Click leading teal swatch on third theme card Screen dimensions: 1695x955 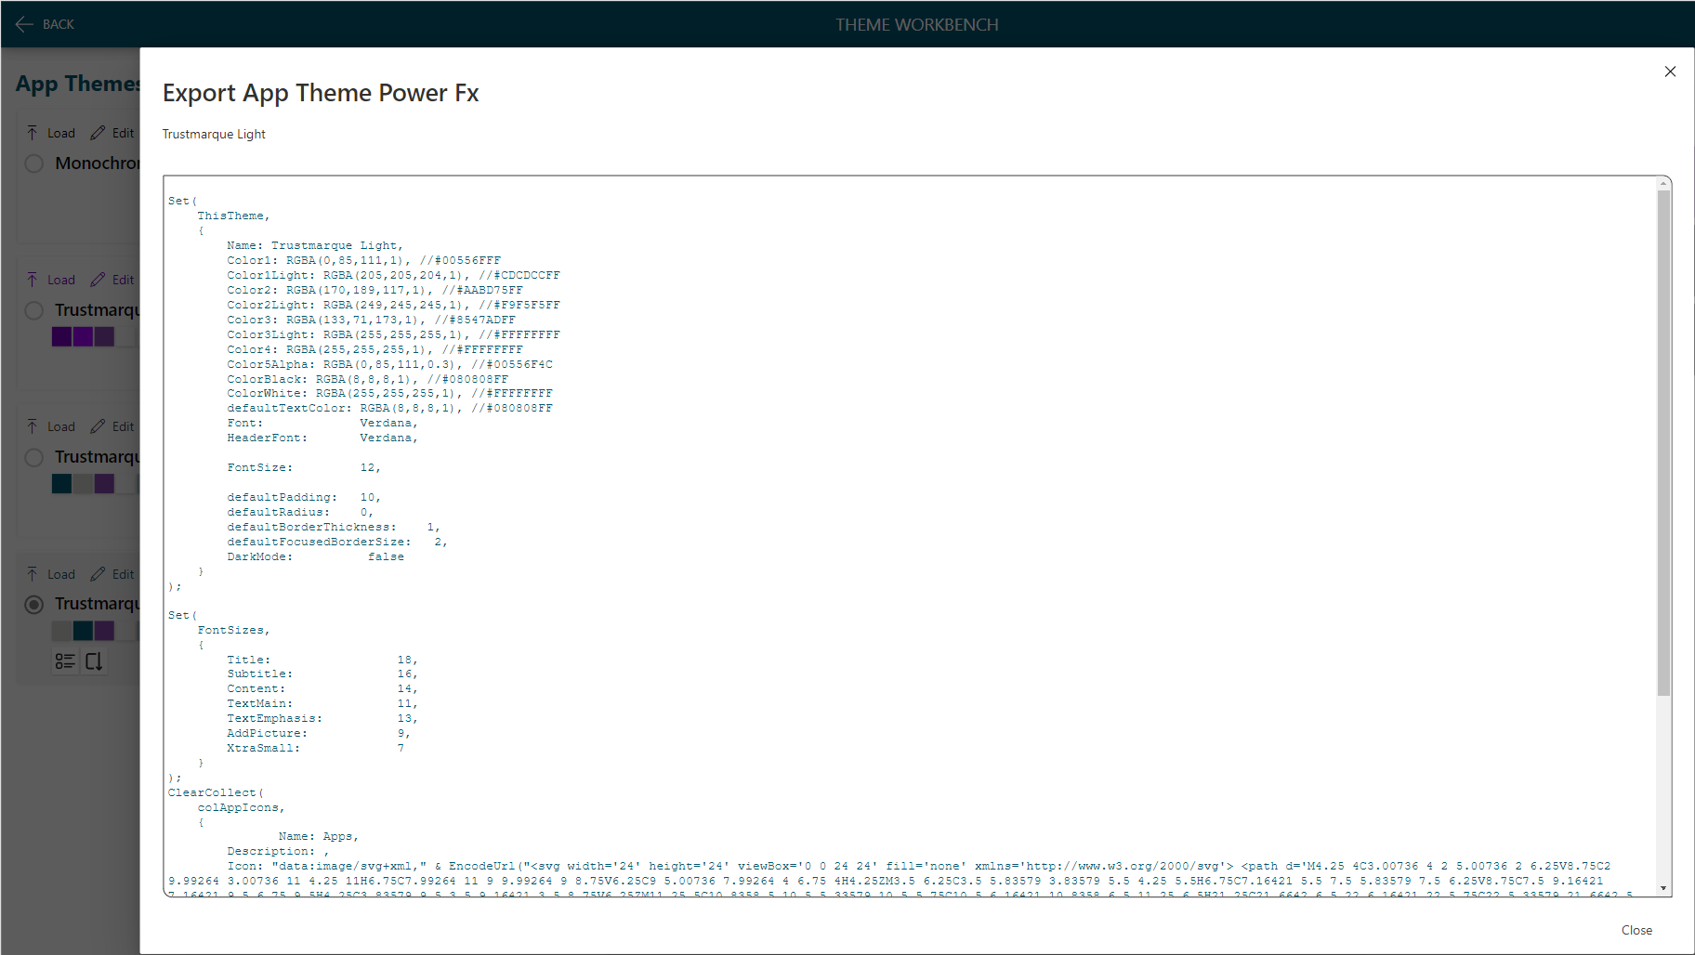coord(61,483)
